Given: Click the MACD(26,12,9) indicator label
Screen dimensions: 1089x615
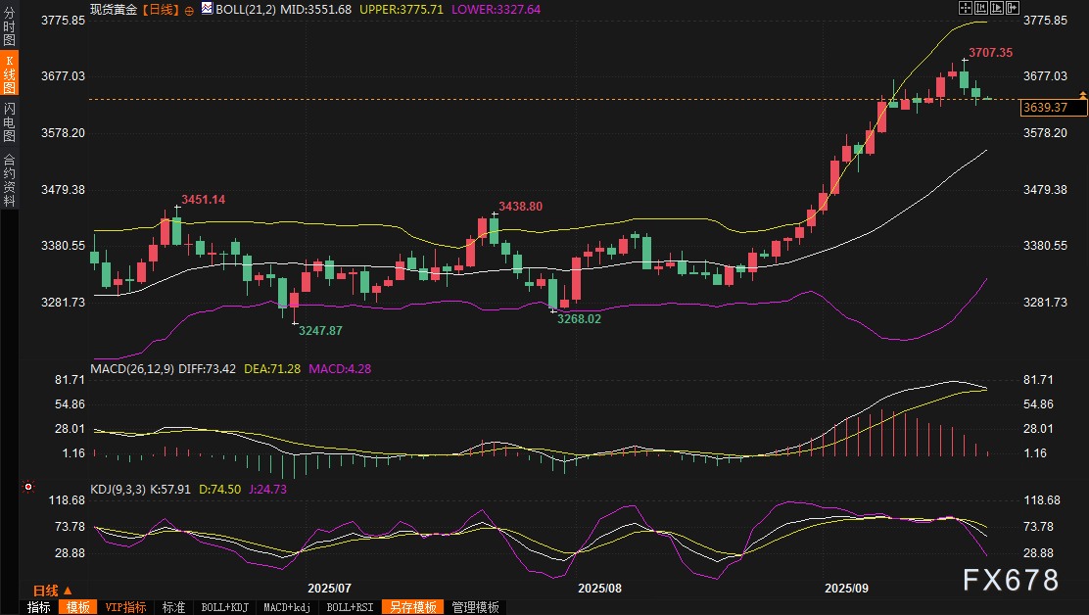Looking at the screenshot, I should (x=132, y=368).
